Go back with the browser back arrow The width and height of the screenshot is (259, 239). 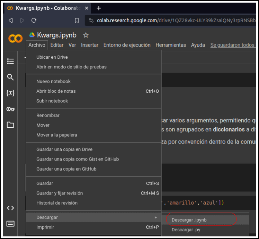pos(11,20)
